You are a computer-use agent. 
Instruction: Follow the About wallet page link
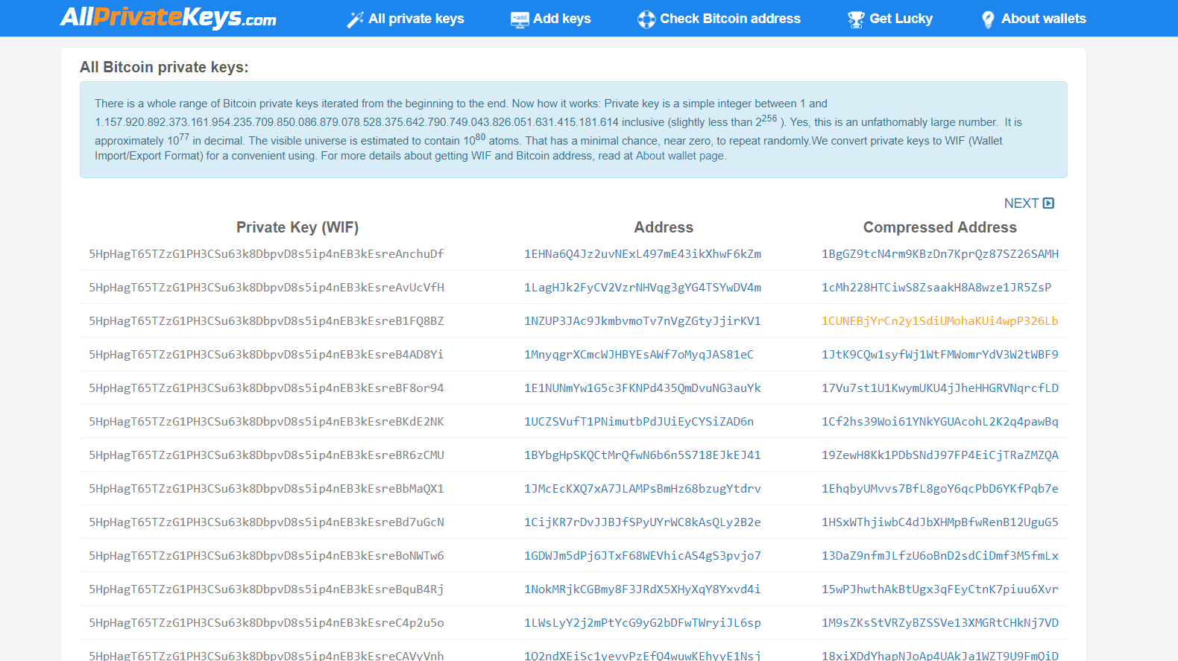tap(680, 156)
